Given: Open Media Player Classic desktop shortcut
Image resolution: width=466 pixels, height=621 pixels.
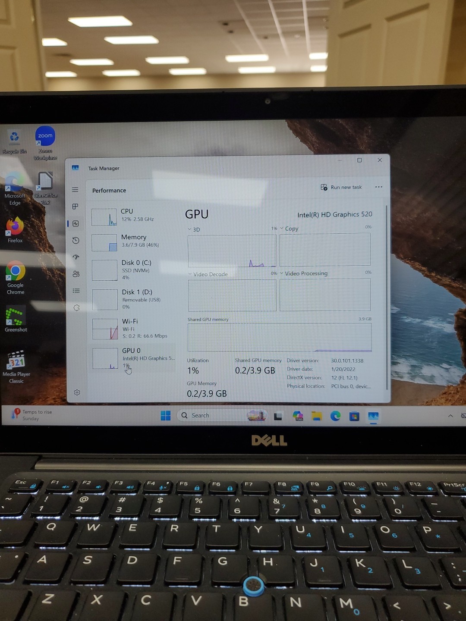Looking at the screenshot, I should [x=16, y=367].
